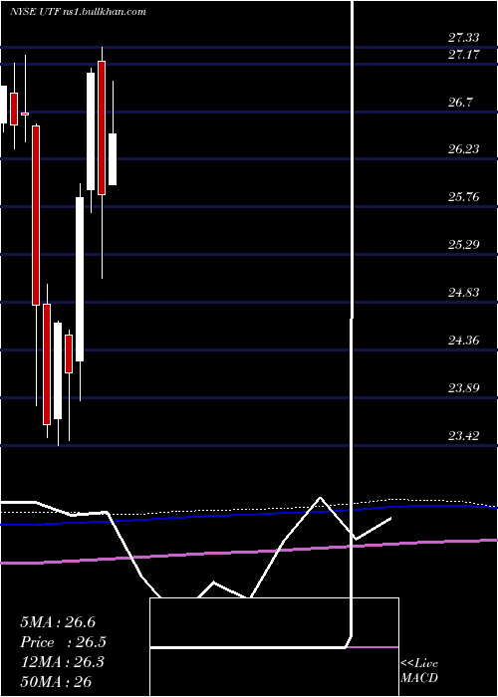Click the <<Live MACD label
498x697 pixels.
click(x=419, y=671)
